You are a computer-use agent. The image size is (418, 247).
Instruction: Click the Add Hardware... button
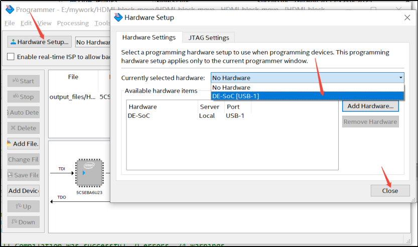(x=370, y=106)
